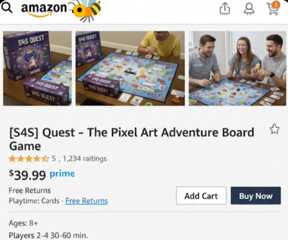288x240 pixels.
Task: Click the star rating graphic
Action: coord(29,158)
